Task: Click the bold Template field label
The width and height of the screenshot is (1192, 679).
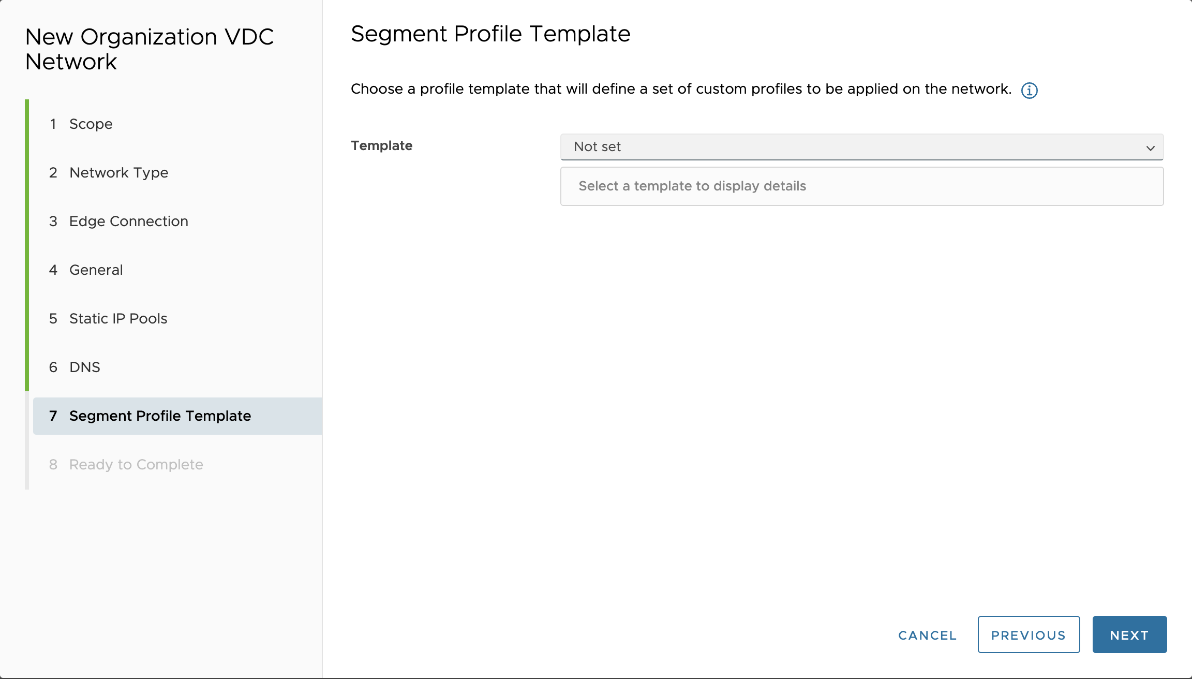Action: pyautogui.click(x=381, y=146)
